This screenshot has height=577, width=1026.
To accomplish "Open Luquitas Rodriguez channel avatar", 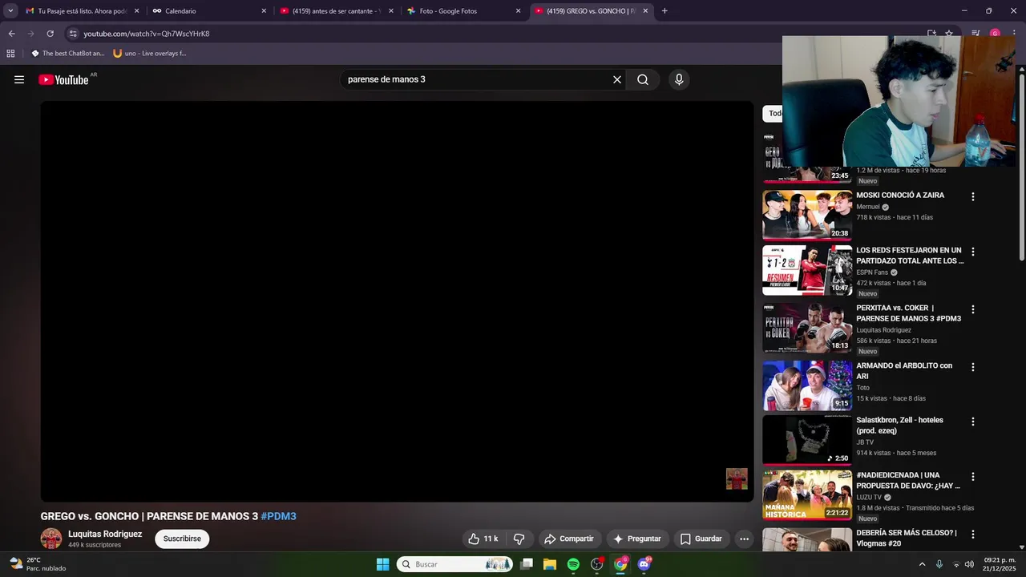I will [51, 539].
